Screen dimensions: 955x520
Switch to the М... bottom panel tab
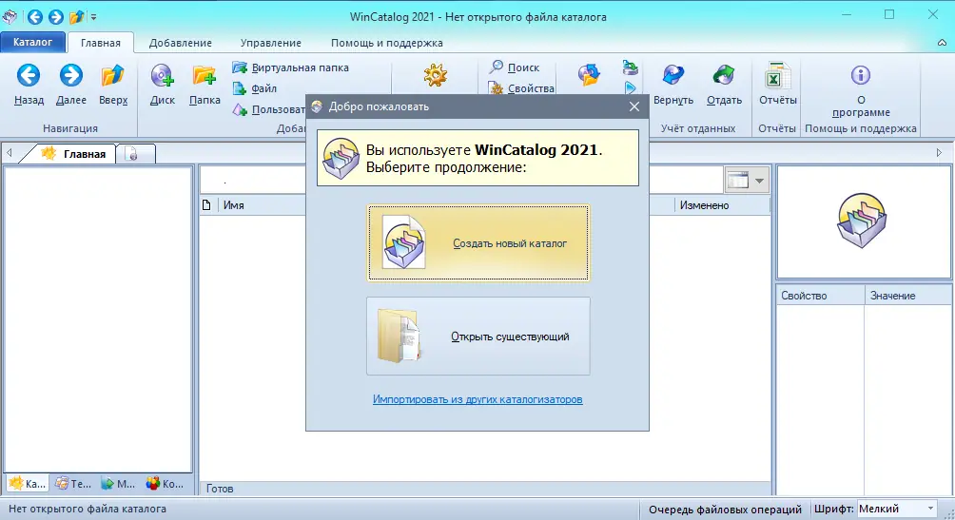coord(118,484)
